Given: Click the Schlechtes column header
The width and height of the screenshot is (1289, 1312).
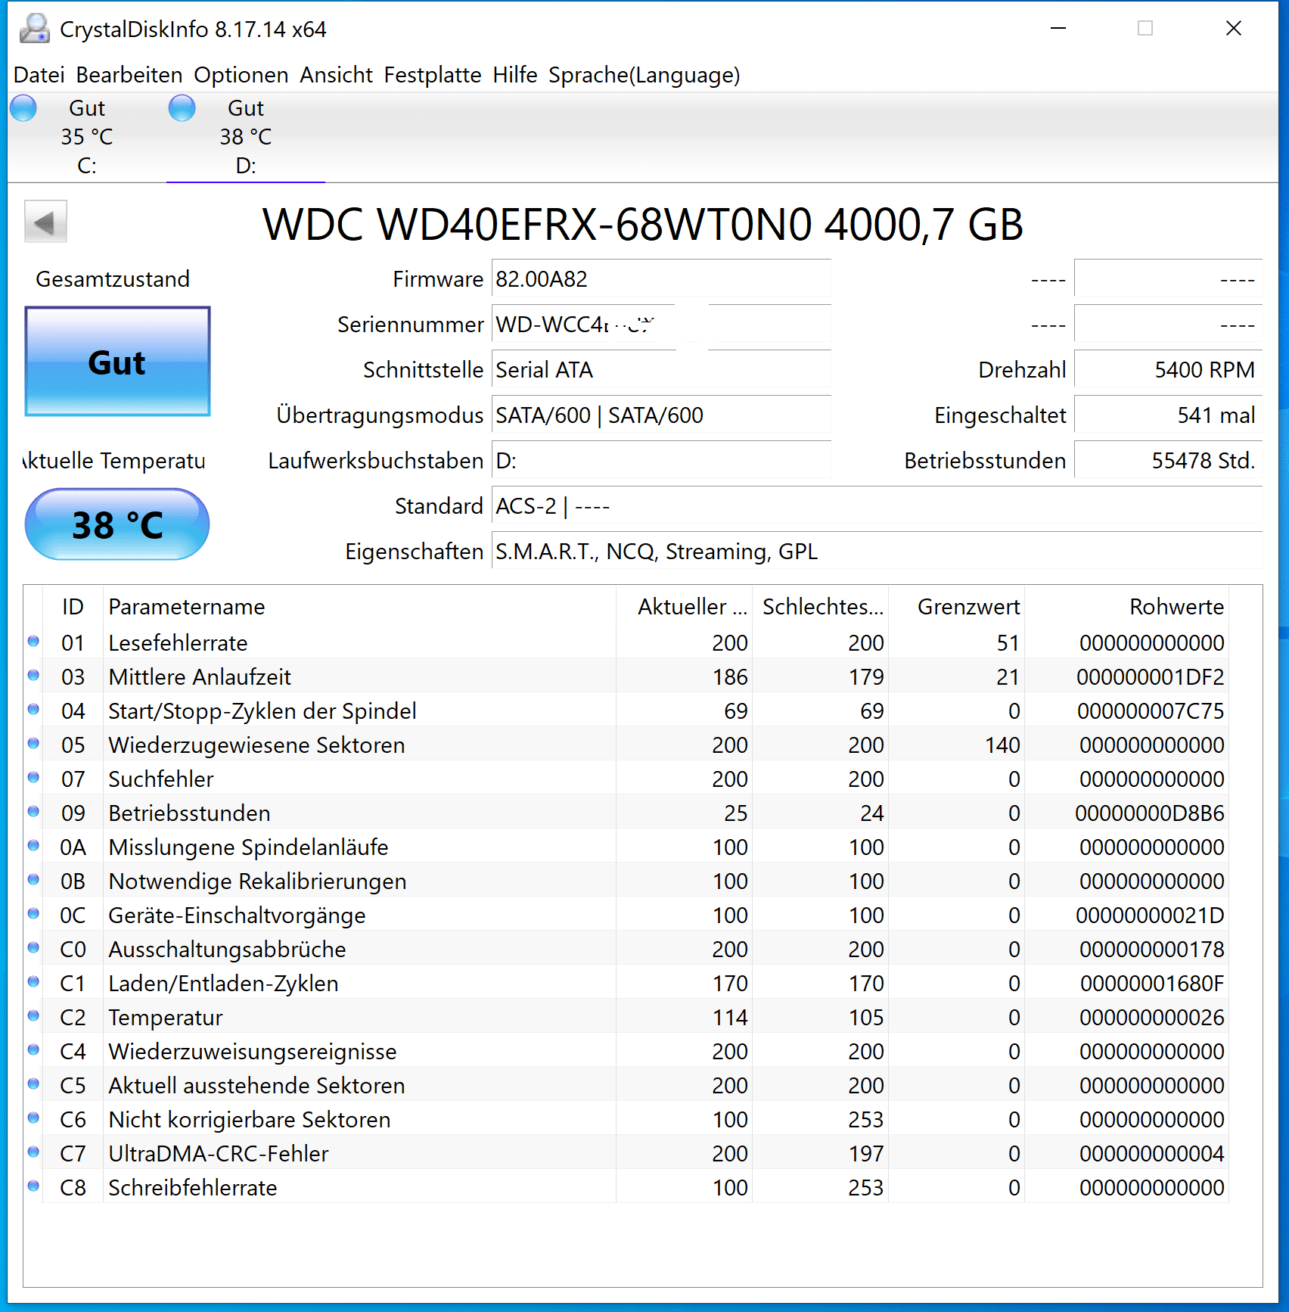Looking at the screenshot, I should point(820,607).
